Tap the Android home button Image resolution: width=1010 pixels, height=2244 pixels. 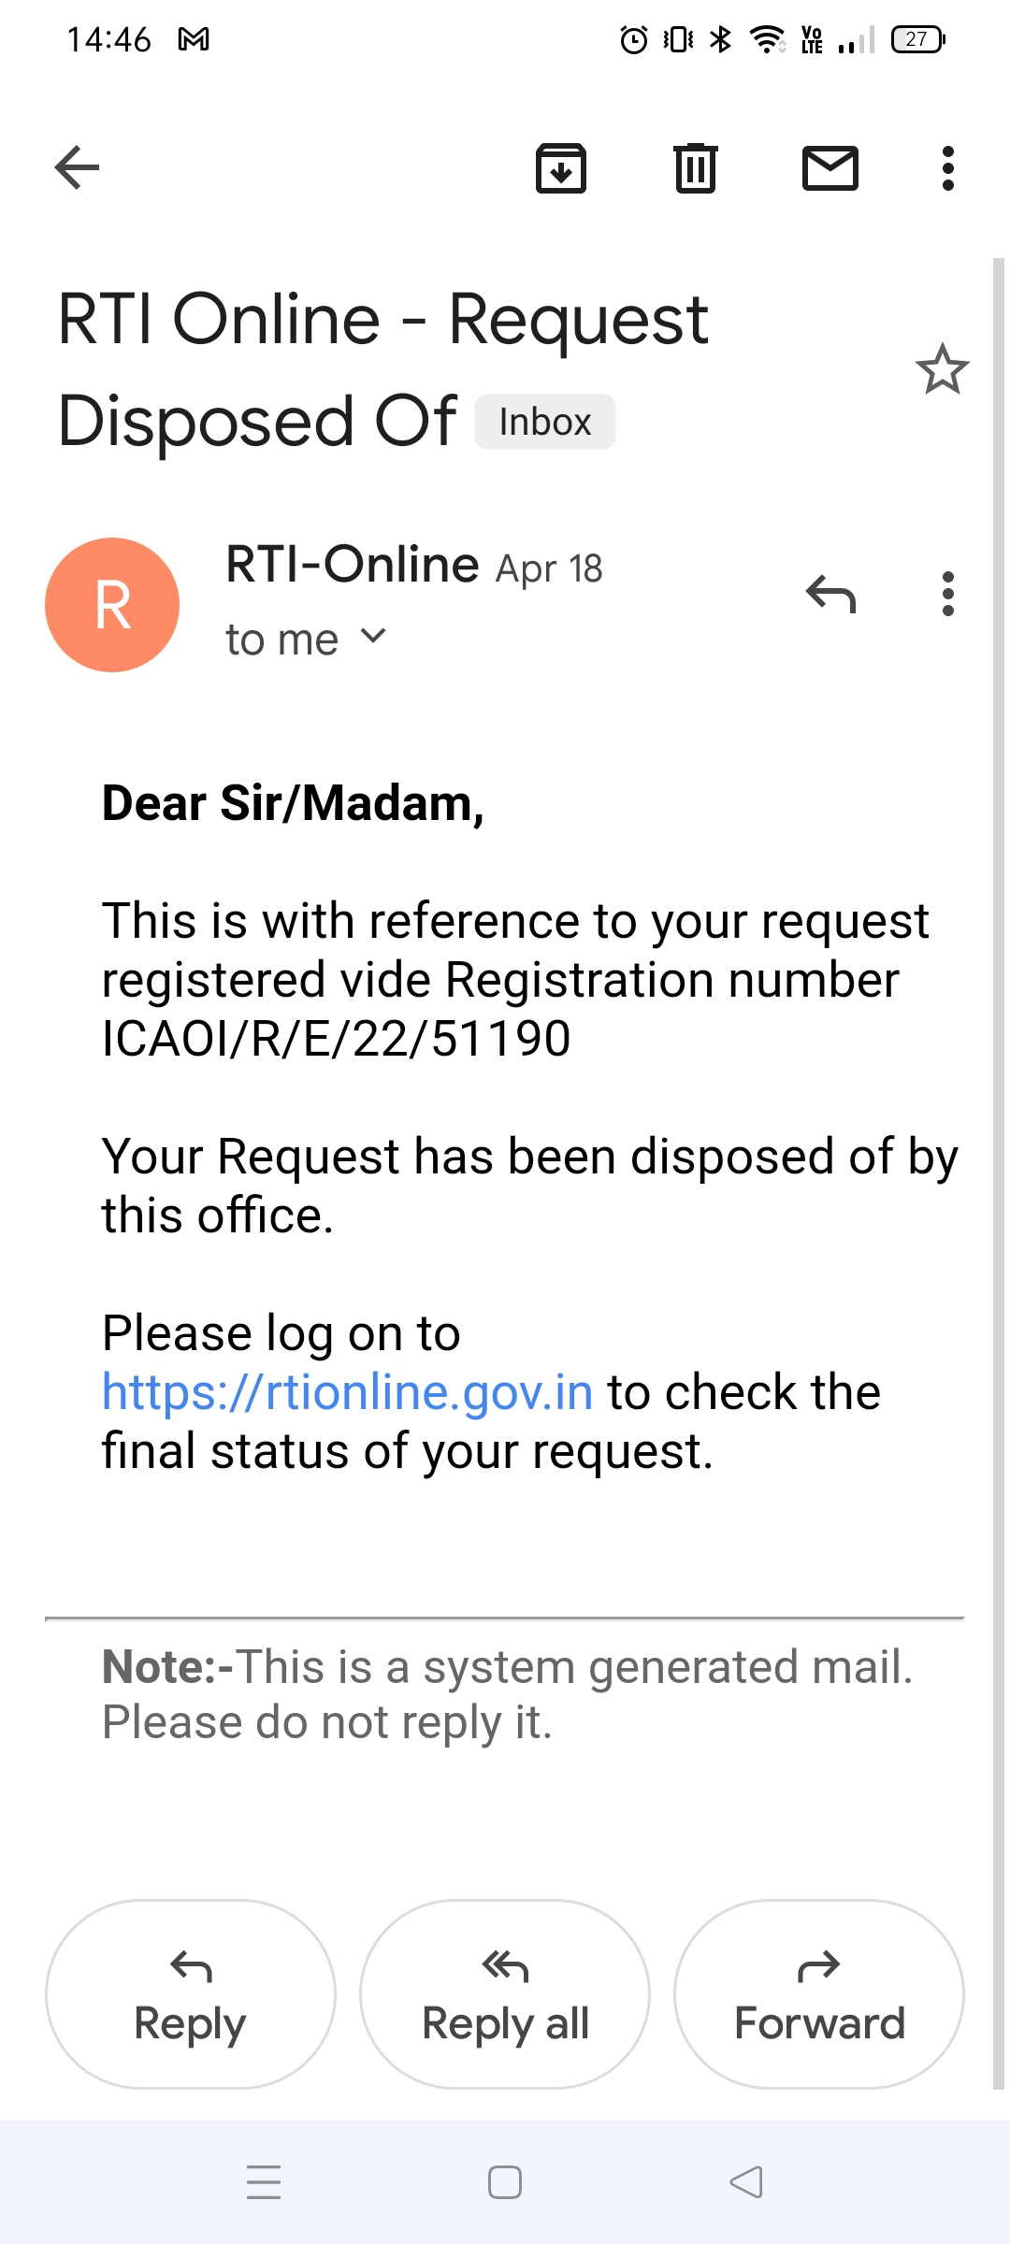pyautogui.click(x=505, y=2181)
